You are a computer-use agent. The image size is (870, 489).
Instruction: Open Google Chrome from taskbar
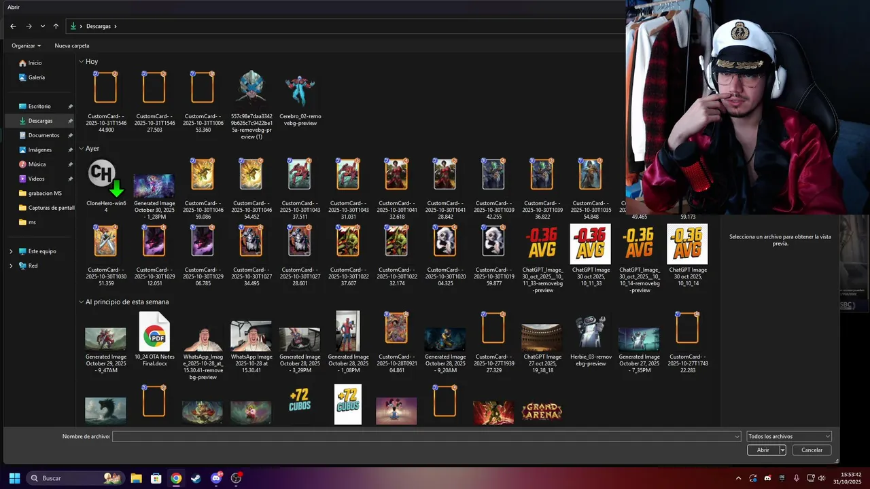click(x=176, y=478)
